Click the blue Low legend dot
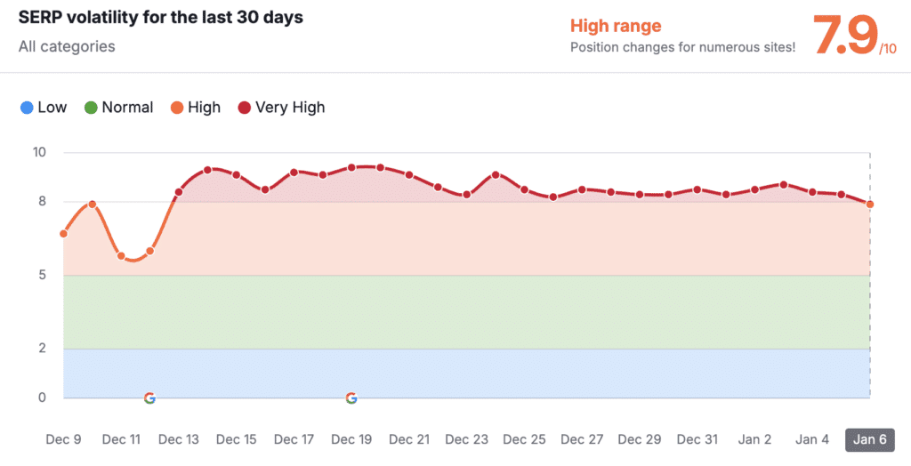911x466 pixels. coord(27,108)
